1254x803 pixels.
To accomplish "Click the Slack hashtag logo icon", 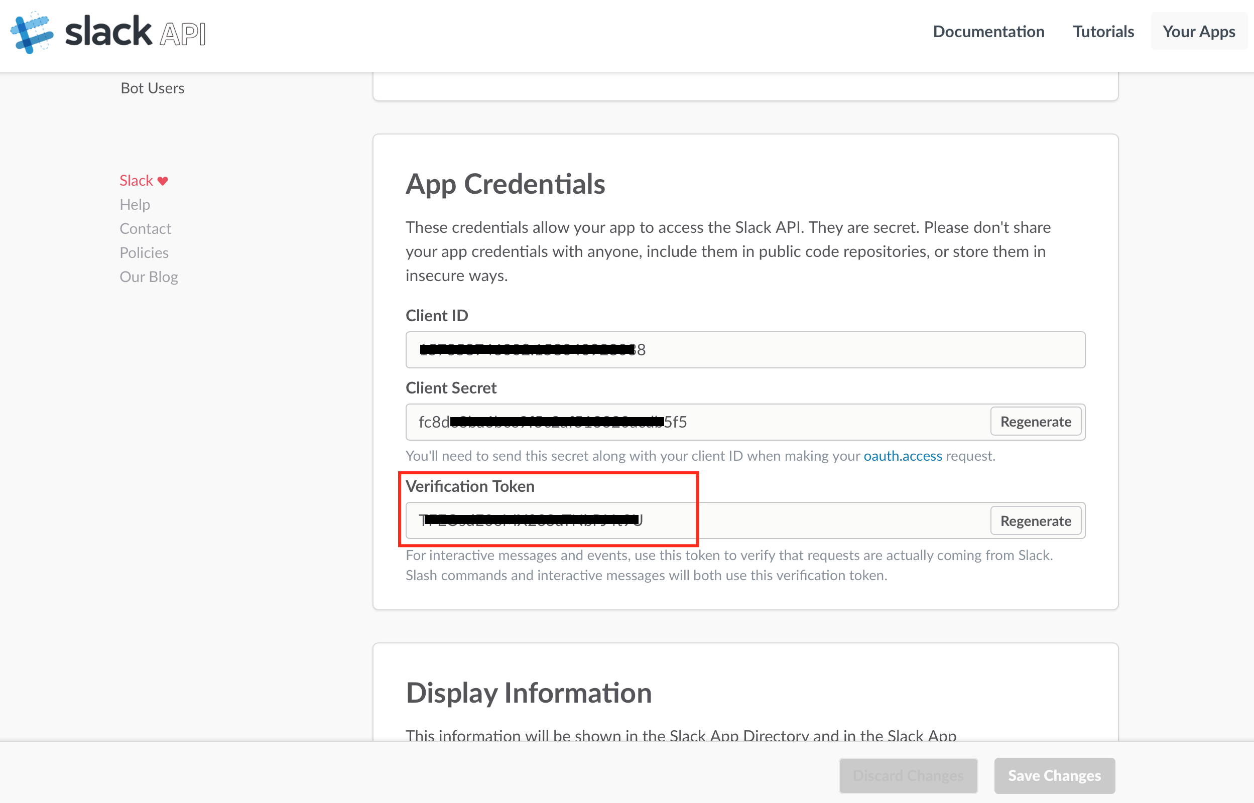I will click(32, 32).
